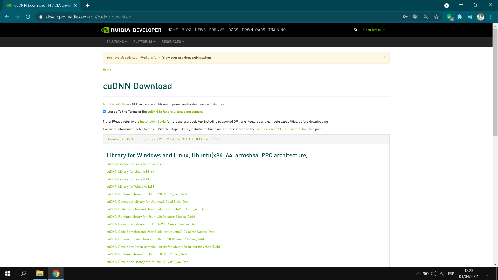Open the zoom magnifier icon in address bar
Image resolution: width=498 pixels, height=280 pixels.
click(426, 17)
